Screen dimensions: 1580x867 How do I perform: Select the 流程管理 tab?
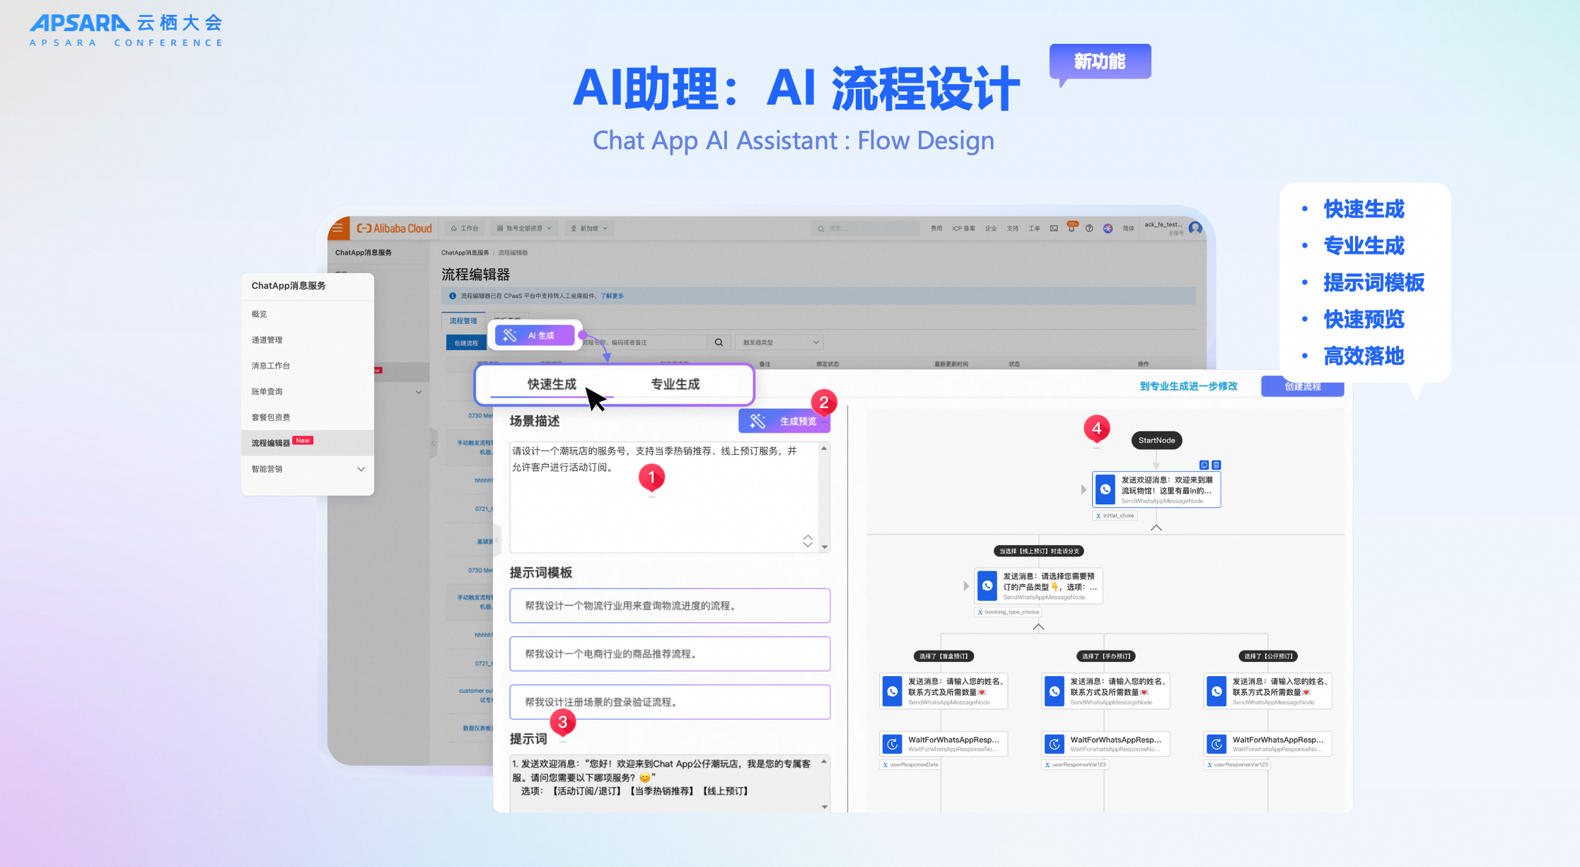(x=463, y=320)
